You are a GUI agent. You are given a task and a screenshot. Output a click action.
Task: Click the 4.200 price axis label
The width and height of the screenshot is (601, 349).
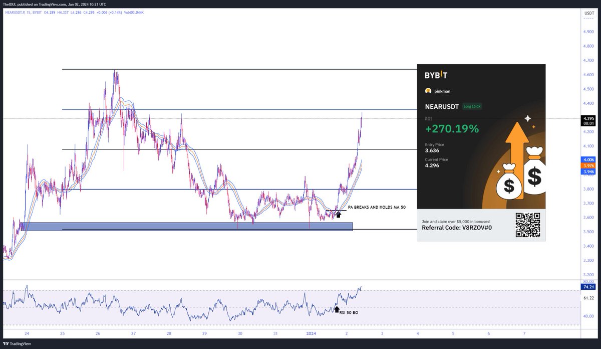coord(588,132)
